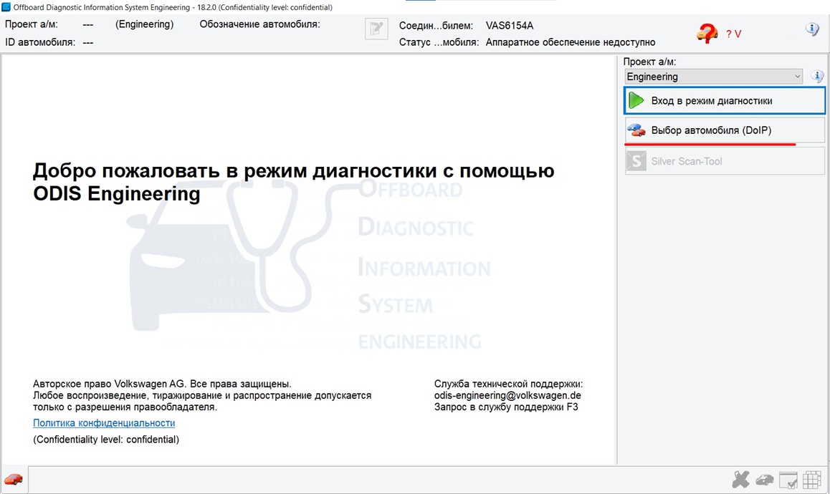Click the gray car icon in status bar
The height and width of the screenshot is (494, 830).
coord(765,480)
